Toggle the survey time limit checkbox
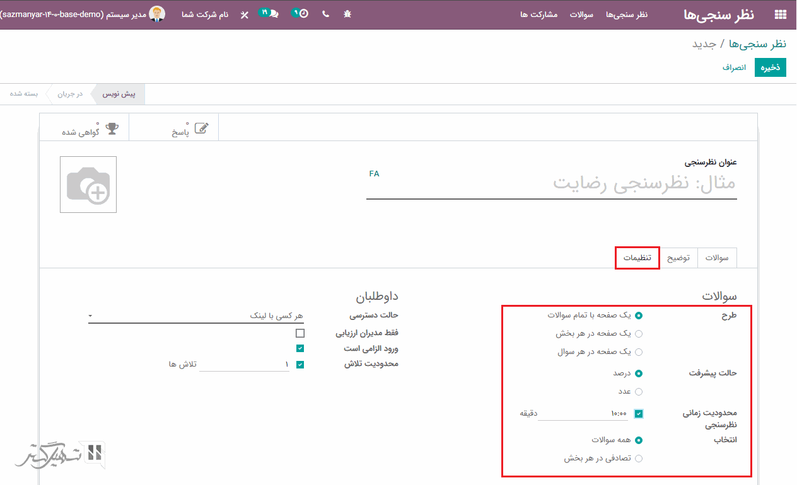797x485 pixels. (639, 414)
